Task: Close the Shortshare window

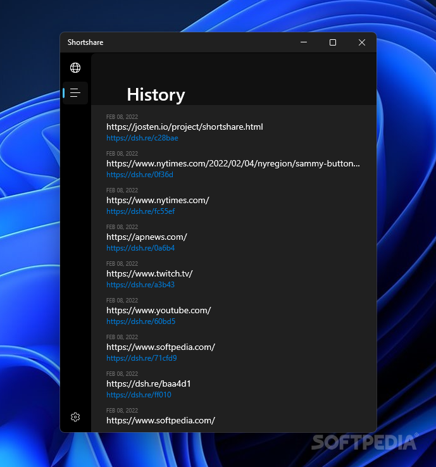Action: click(361, 42)
